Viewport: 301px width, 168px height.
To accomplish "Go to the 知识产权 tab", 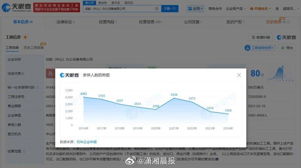I will pos(235,22).
